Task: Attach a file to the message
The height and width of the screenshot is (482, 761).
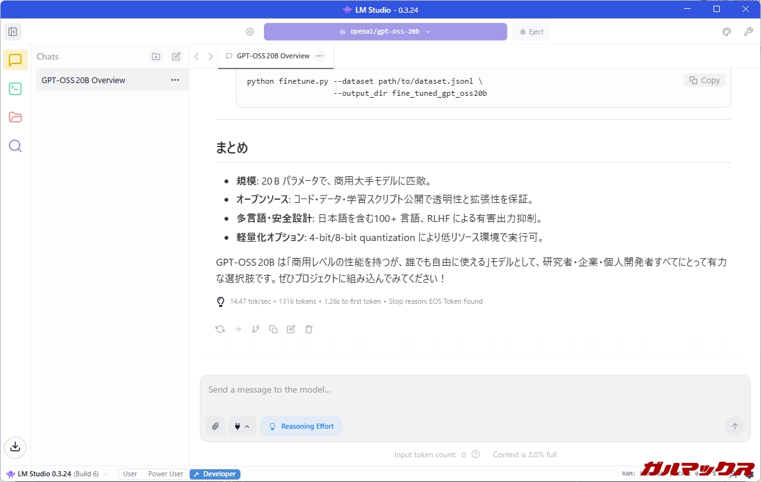Action: click(x=216, y=426)
